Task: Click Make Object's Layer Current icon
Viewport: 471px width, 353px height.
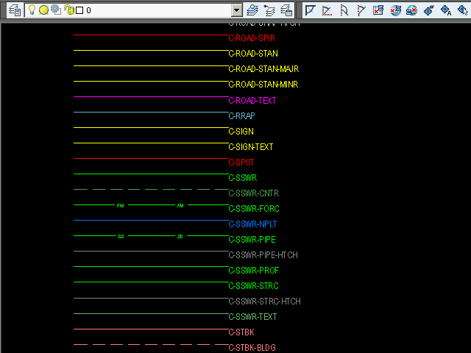Action: (x=253, y=10)
